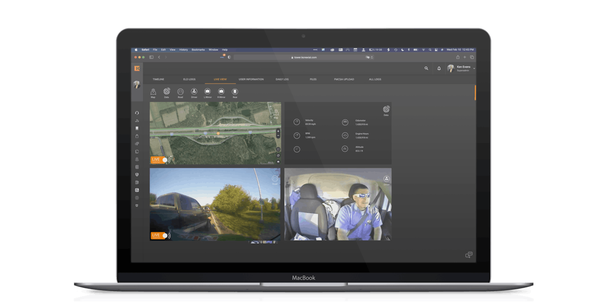Screen dimensions: 607x303
Task: Click the Safari share button
Action: point(458,57)
